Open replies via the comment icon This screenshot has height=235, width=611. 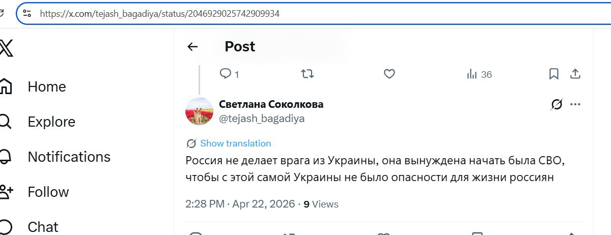point(226,74)
